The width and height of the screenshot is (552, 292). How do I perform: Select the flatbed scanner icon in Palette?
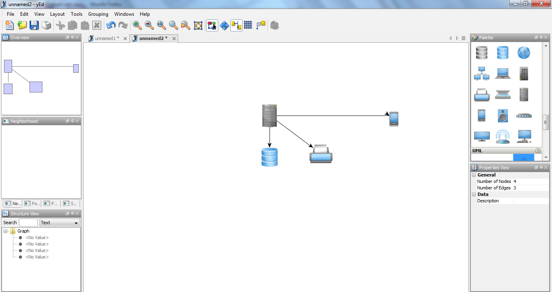[503, 95]
